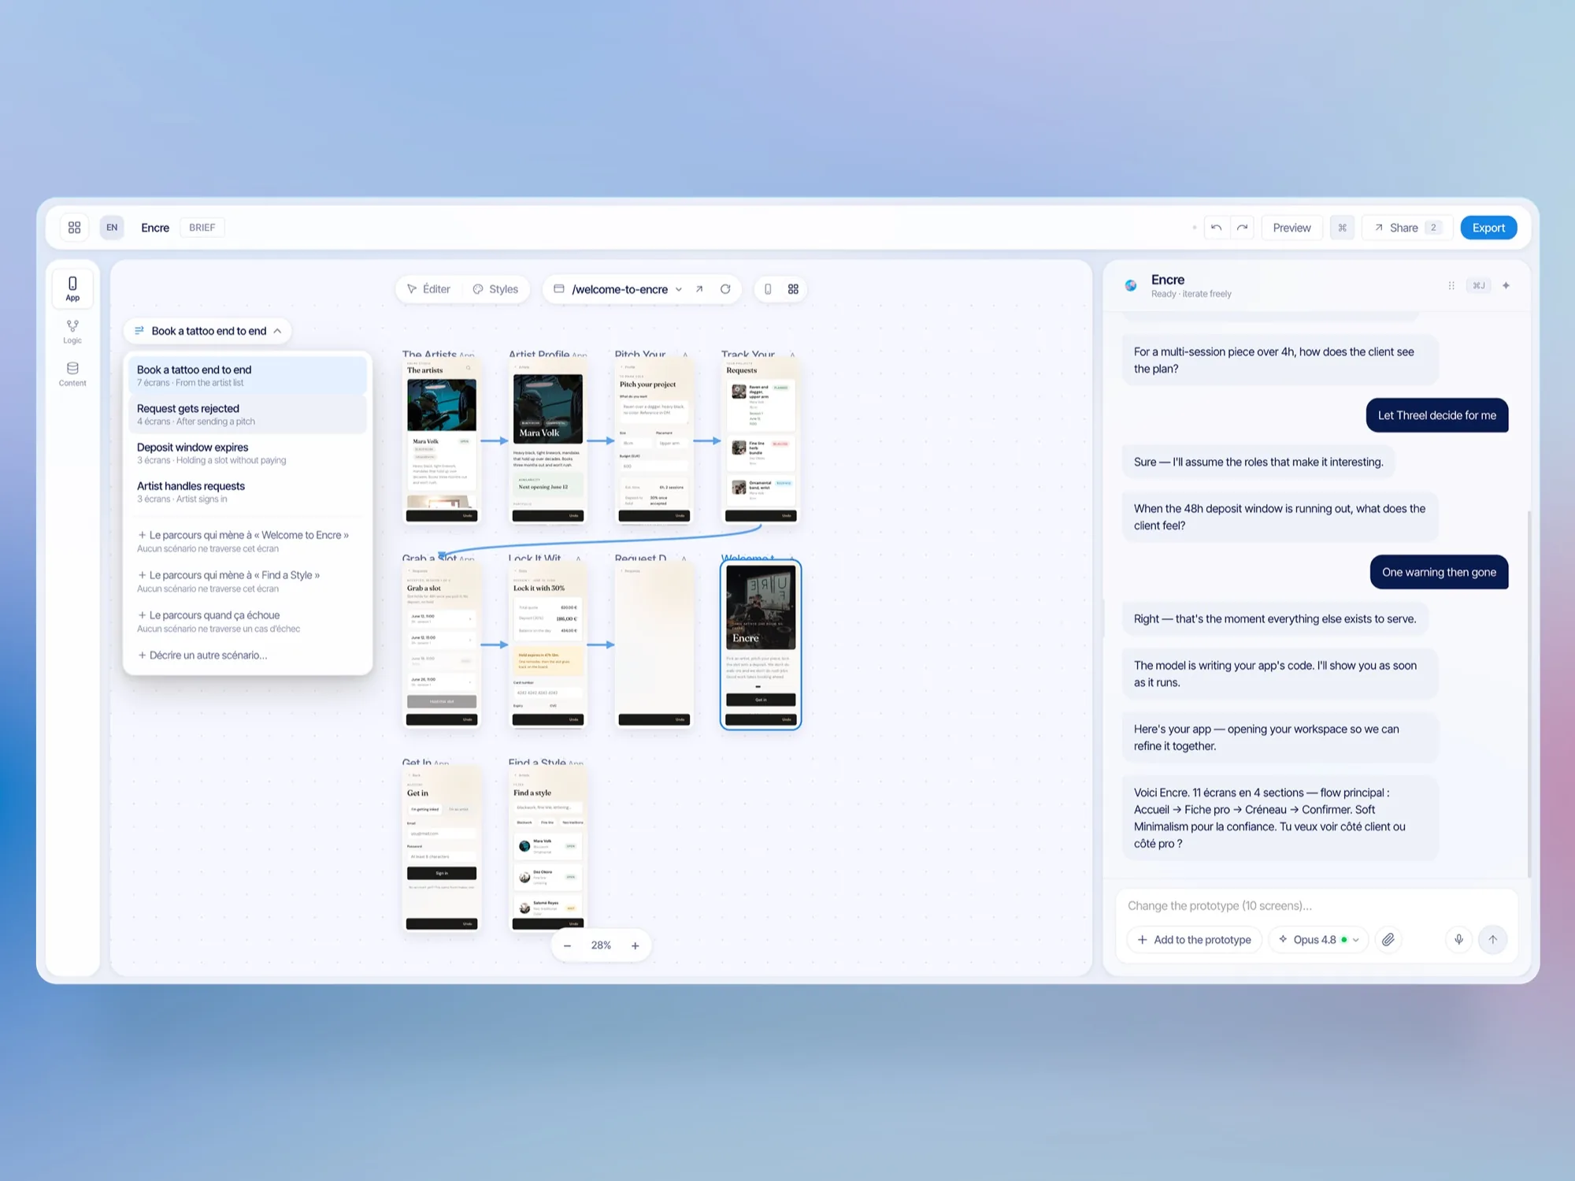
Task: Select the Éditer tool
Action: coord(429,289)
